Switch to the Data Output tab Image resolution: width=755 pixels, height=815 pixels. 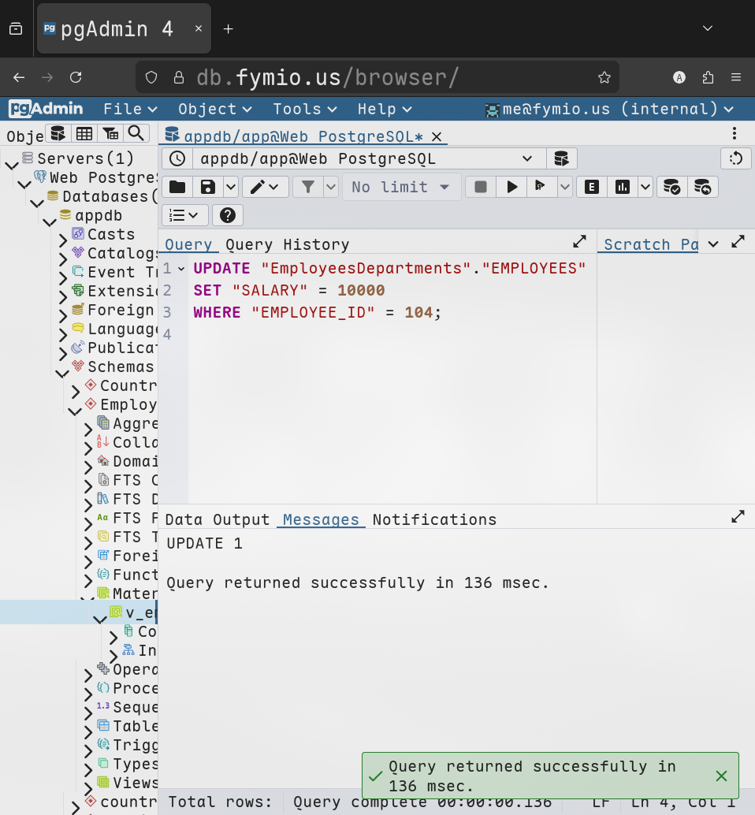coord(218,519)
